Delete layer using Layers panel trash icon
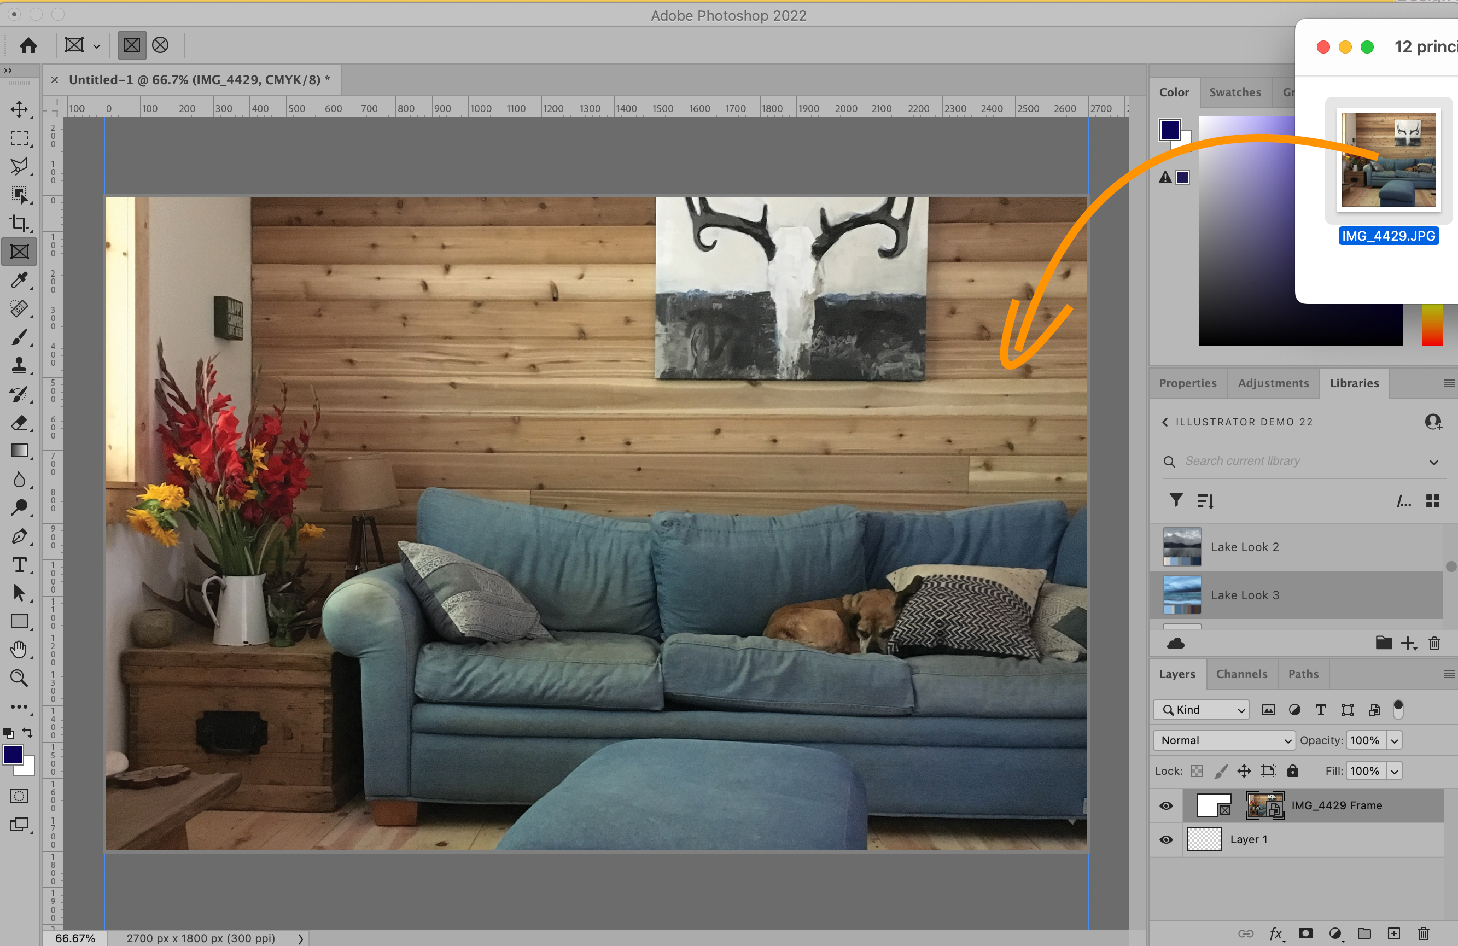 point(1423,934)
